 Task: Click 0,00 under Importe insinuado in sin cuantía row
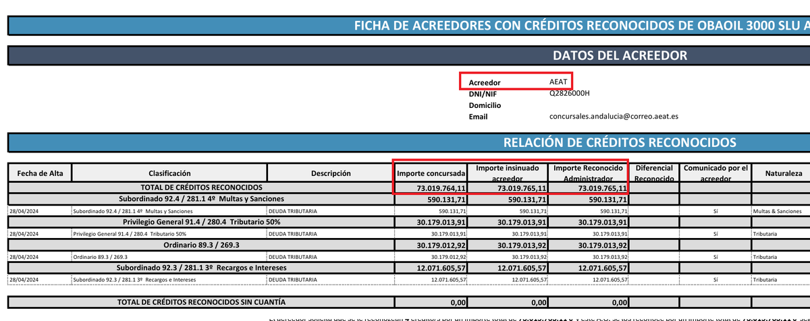point(539,303)
